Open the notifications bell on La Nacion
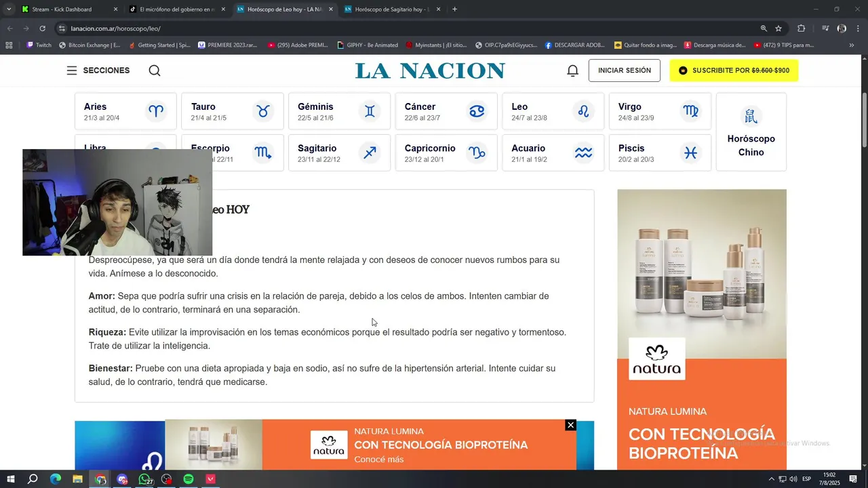This screenshot has height=488, width=868. click(573, 70)
